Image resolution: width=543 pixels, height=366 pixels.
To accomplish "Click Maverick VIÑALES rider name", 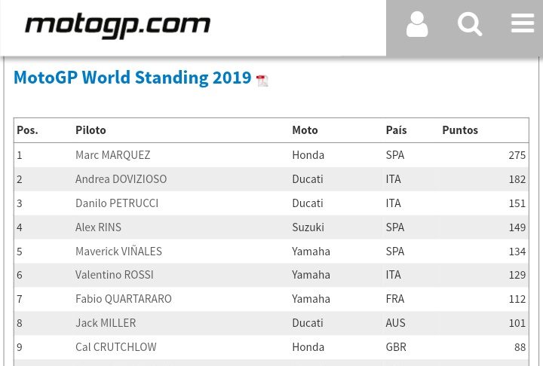I will (118, 252).
